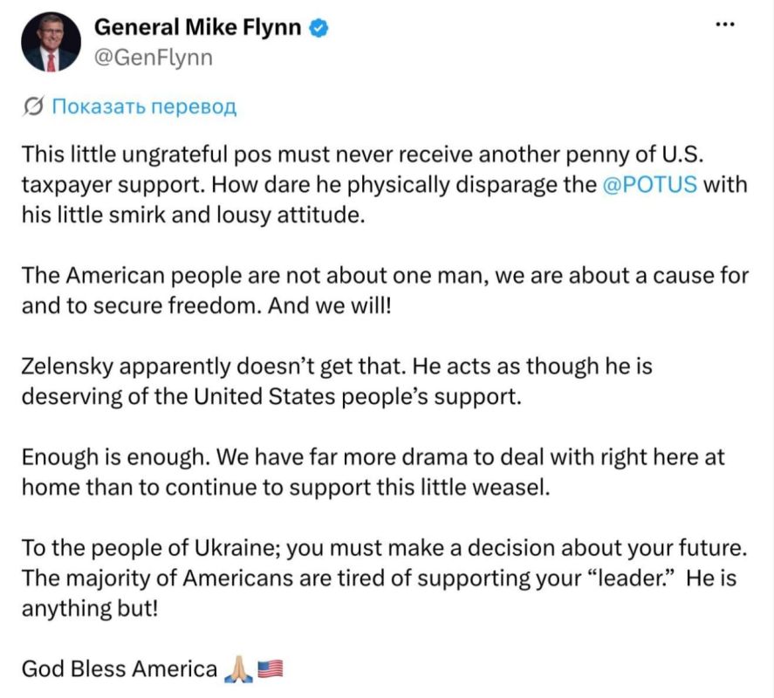
Task: Click the paragraph starting 'The American people'
Action: click(385, 291)
